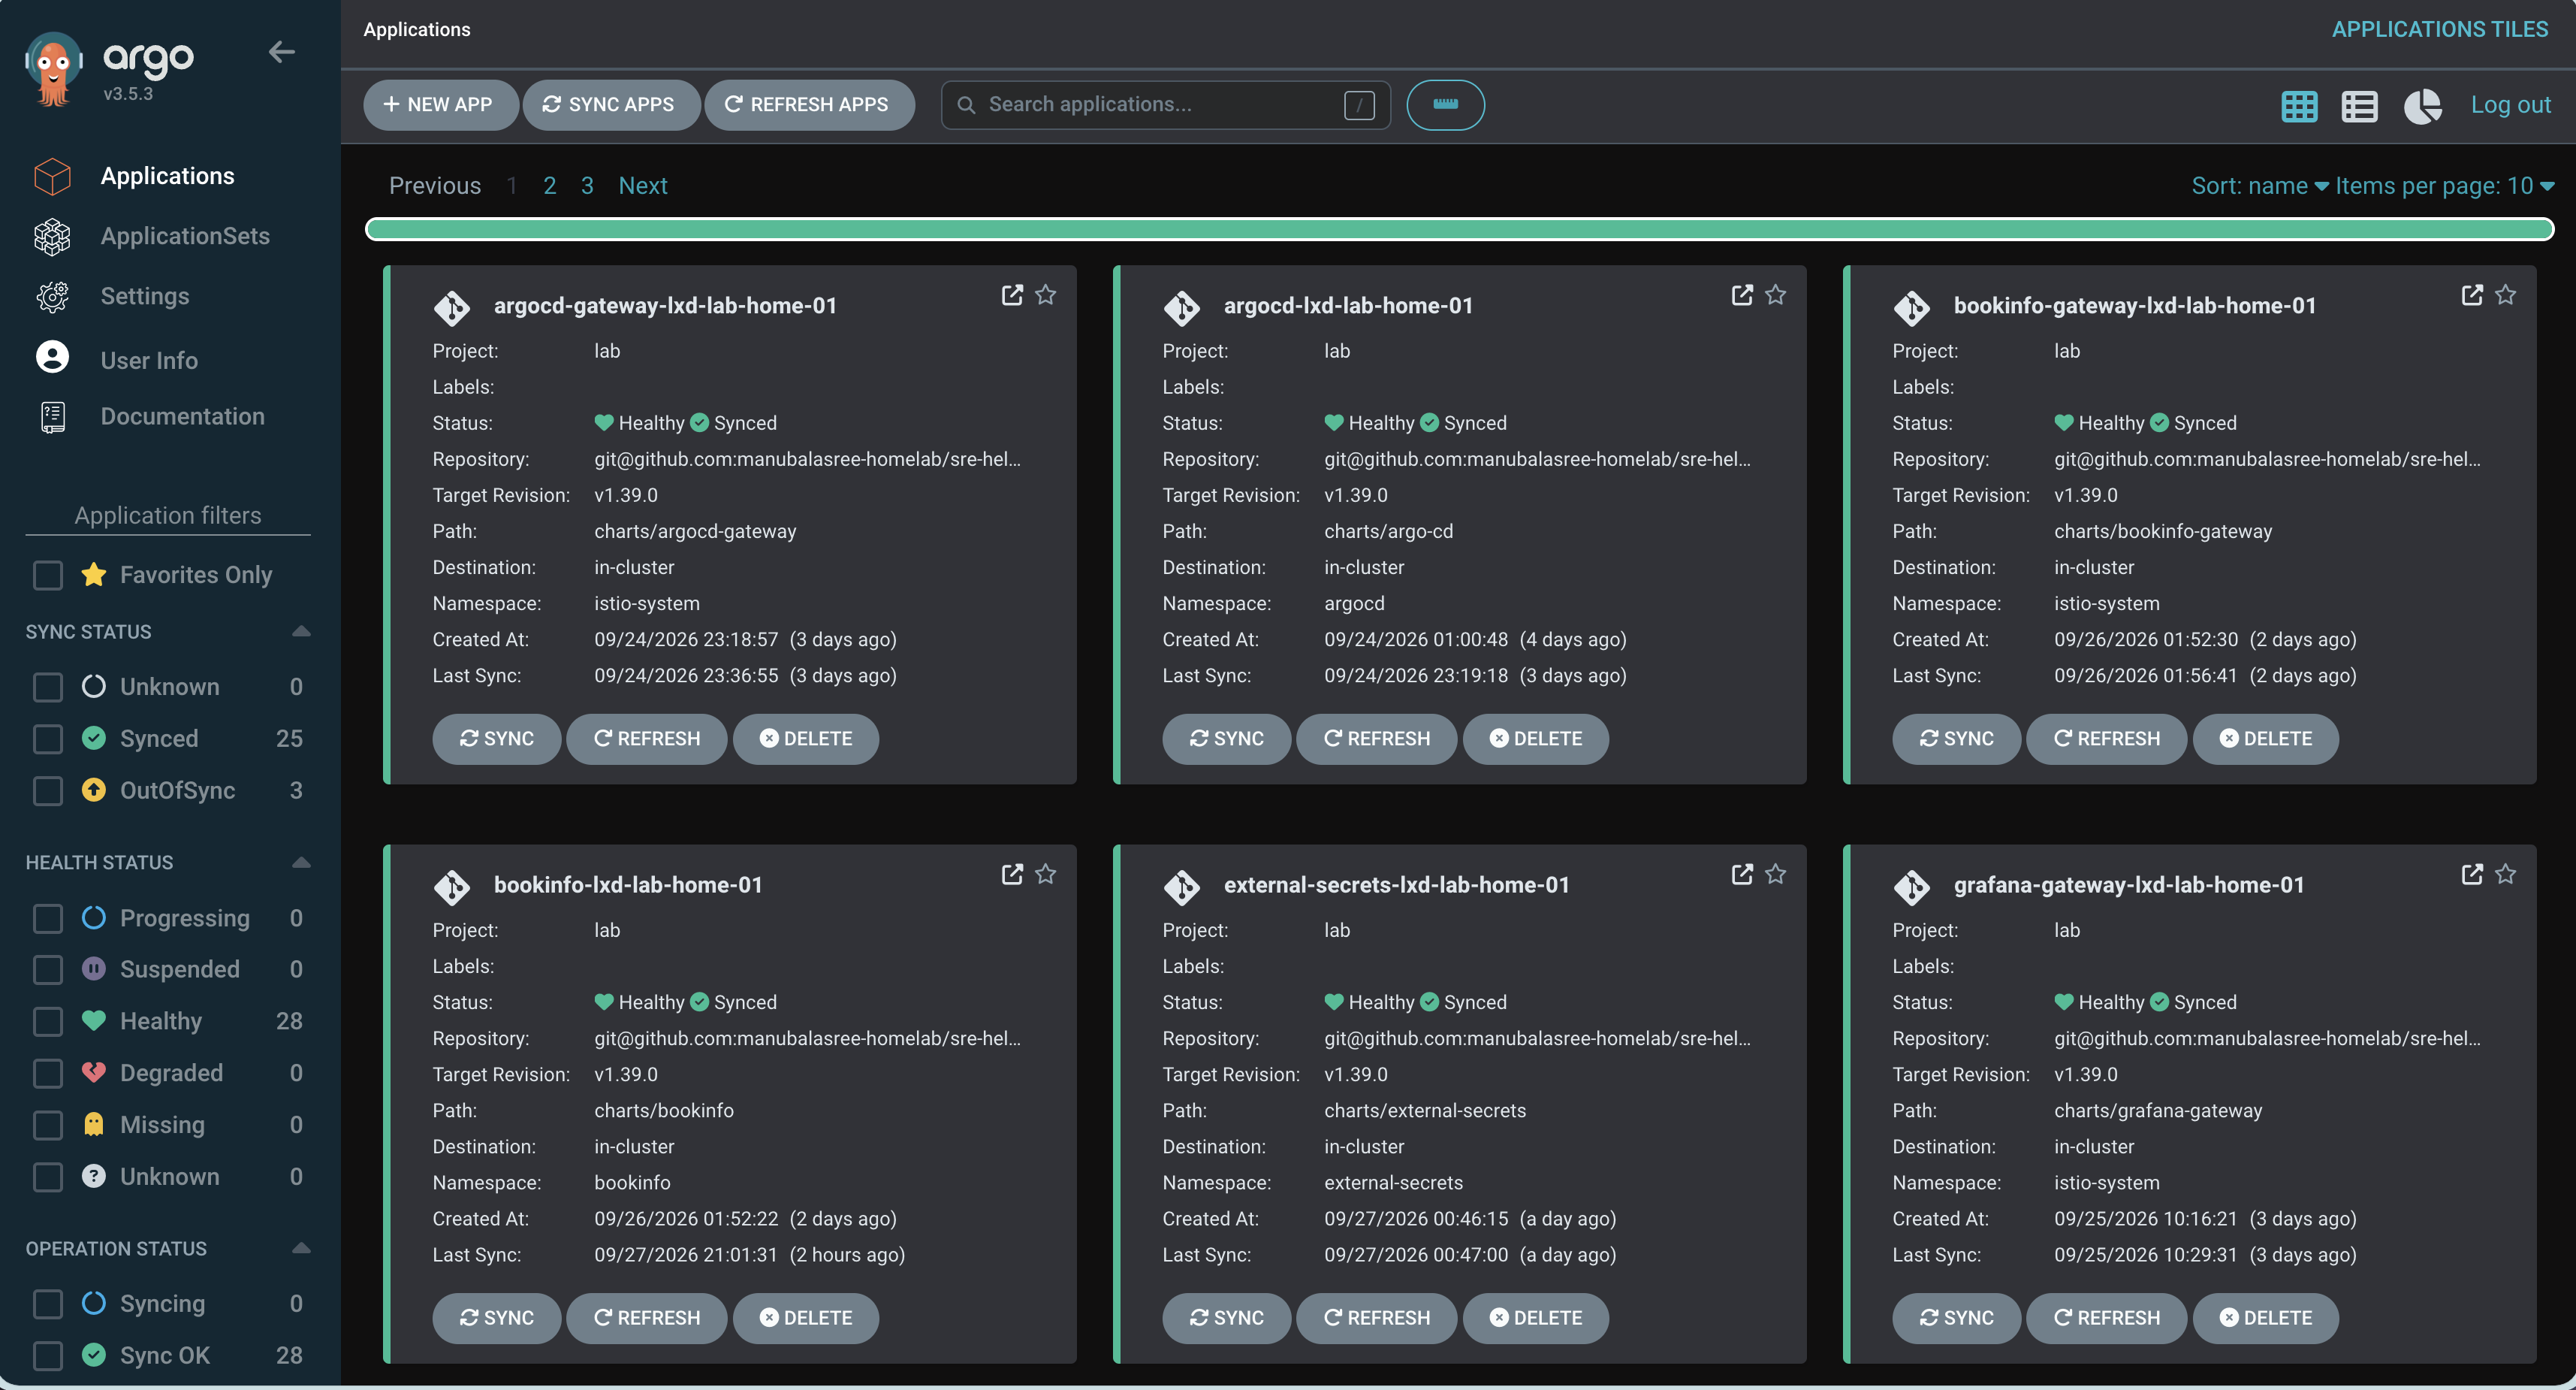
Task: Check the Healthy health status filter
Action: click(x=48, y=1022)
